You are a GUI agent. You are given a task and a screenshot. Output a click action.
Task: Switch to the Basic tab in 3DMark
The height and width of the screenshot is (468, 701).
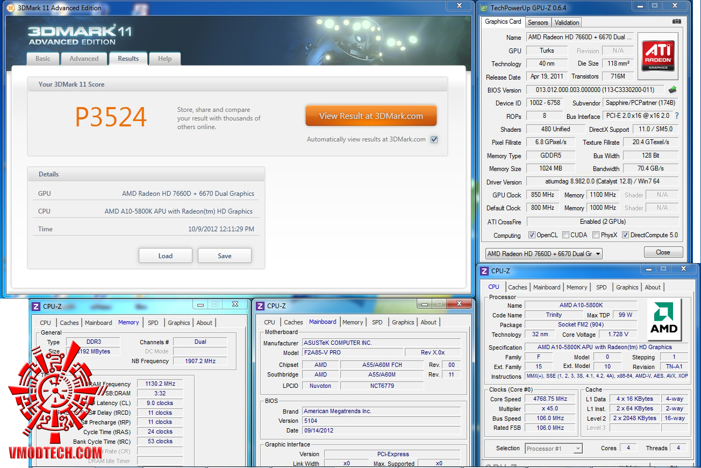[43, 59]
